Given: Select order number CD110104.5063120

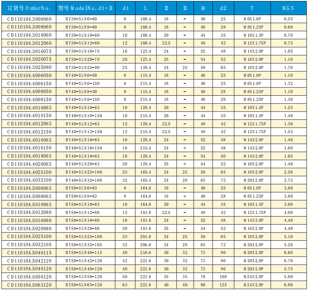Looking at the screenshot, I should coord(29,285).
